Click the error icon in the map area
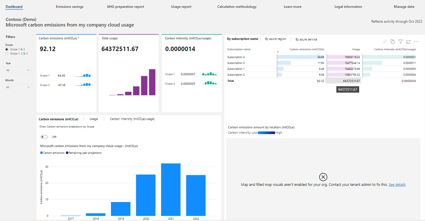 click(x=323, y=177)
